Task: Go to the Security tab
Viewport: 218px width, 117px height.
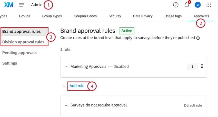Action: pyautogui.click(x=115, y=16)
